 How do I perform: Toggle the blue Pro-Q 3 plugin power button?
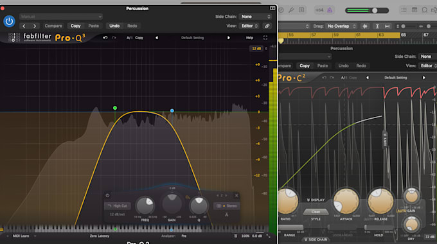(9, 21)
